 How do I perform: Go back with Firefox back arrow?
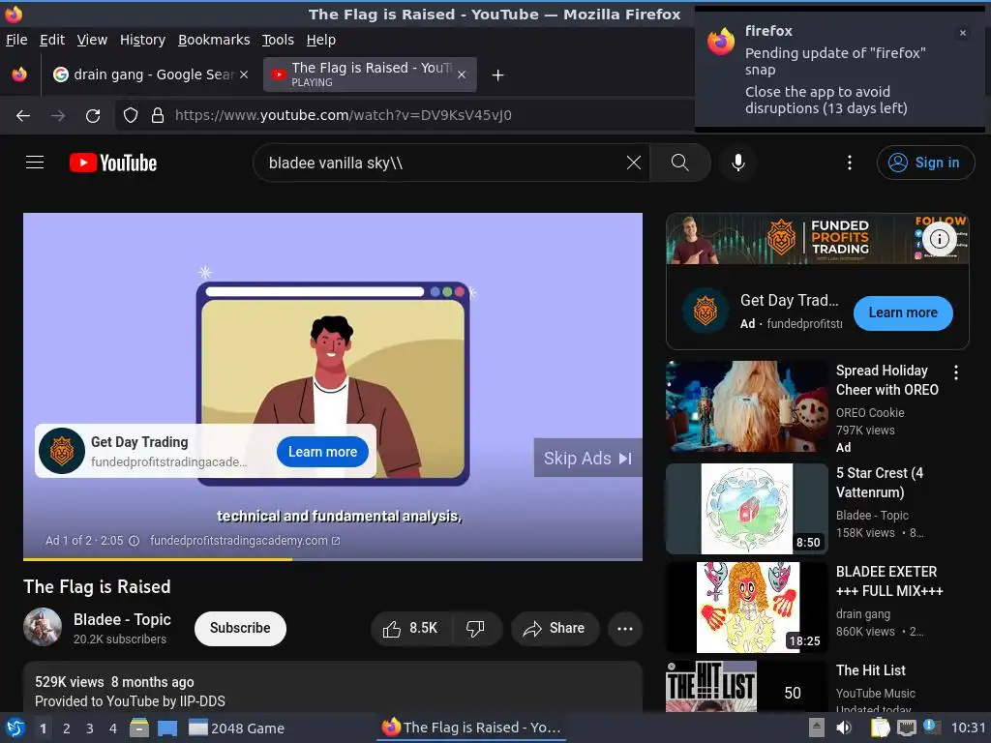click(x=23, y=116)
